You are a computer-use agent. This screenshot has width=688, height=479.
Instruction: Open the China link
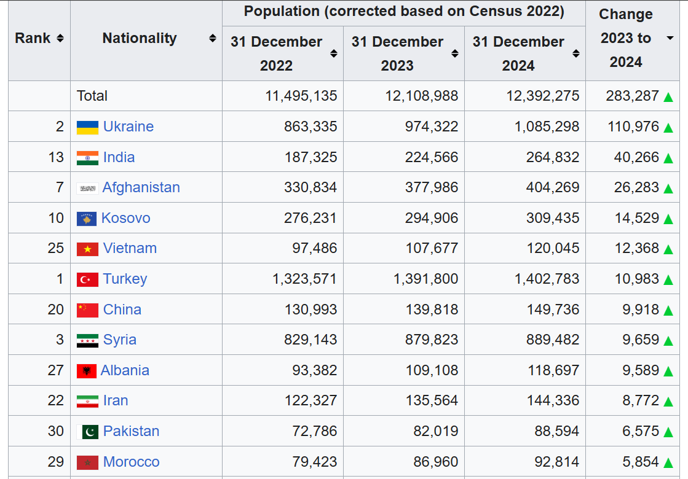(x=122, y=310)
